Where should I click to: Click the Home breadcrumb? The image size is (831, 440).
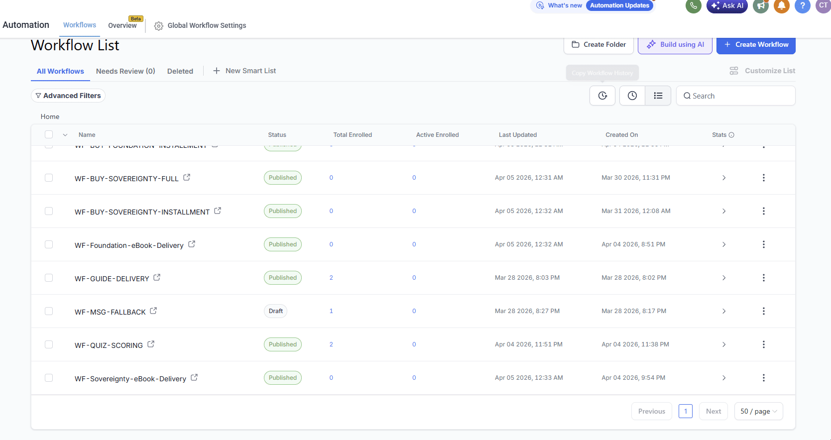[50, 116]
